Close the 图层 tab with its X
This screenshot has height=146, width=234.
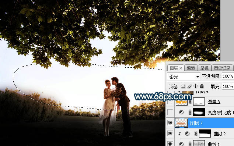[181, 68]
